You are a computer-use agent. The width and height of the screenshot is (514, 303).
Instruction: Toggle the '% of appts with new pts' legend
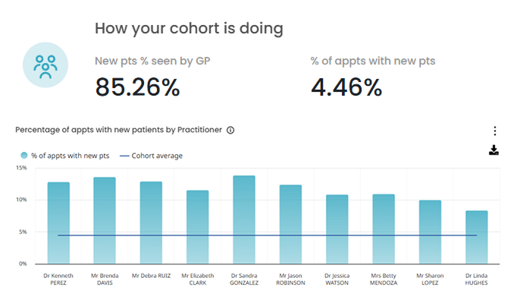(x=65, y=156)
